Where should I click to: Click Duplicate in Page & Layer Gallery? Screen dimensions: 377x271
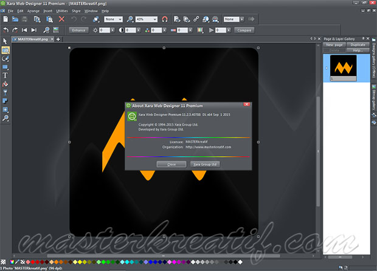tap(358, 45)
